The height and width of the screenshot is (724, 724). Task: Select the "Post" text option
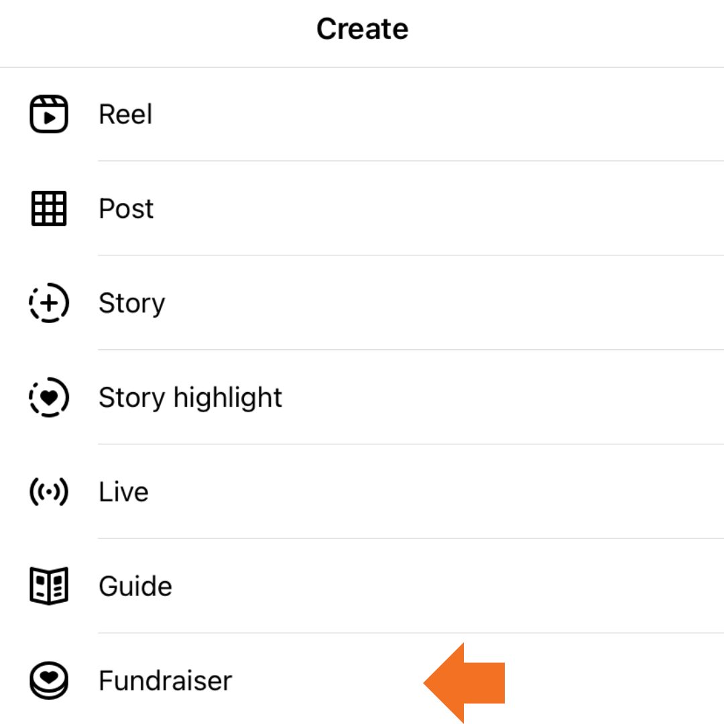coord(126,208)
